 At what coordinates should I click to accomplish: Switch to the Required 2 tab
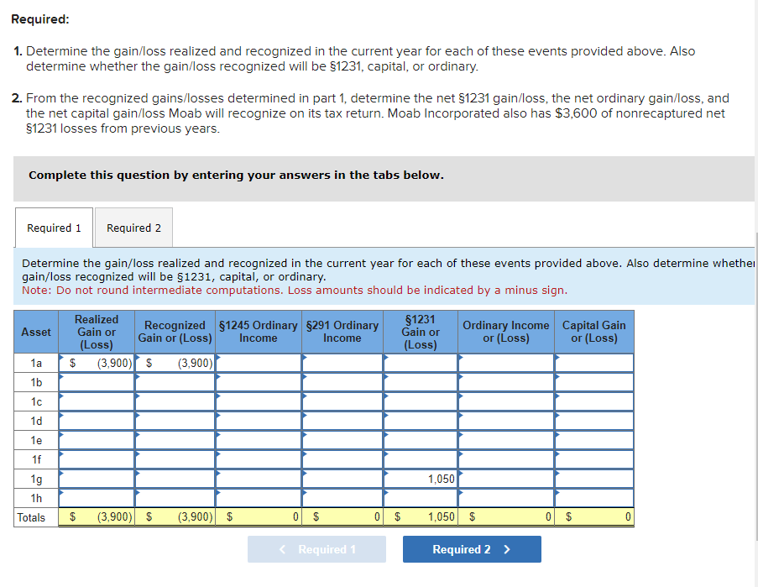(x=133, y=227)
